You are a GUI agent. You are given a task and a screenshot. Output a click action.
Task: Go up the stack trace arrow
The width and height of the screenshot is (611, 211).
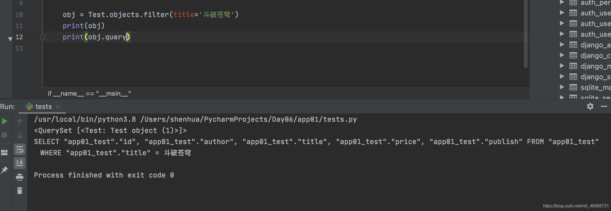coord(20,122)
